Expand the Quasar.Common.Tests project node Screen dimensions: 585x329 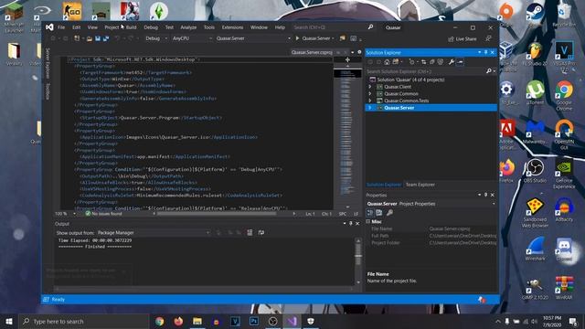(x=369, y=101)
